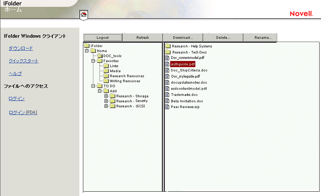Open the ログイン (PDA) link
Screen dimensions: 321x196
[x=23, y=113]
